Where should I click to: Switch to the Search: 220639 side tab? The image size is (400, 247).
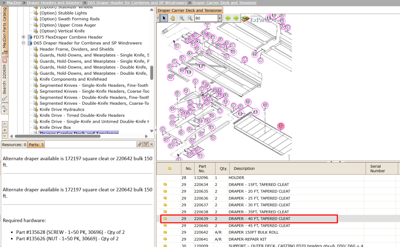(x=4, y=80)
